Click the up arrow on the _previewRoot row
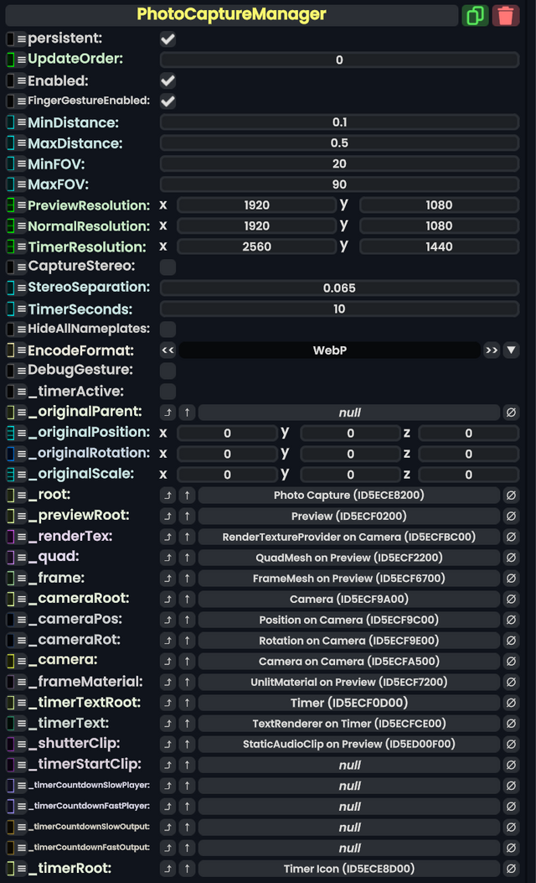Screen dimensions: 536x883 [x=186, y=515]
